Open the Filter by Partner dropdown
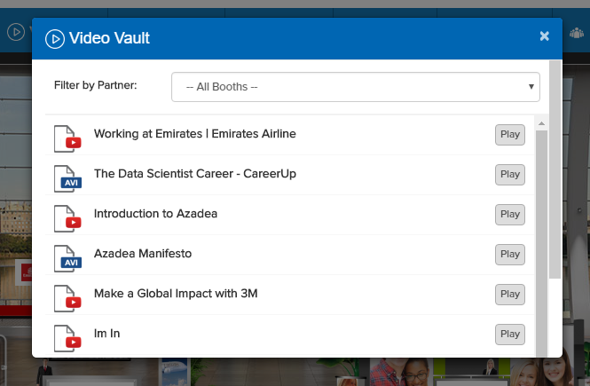 356,87
